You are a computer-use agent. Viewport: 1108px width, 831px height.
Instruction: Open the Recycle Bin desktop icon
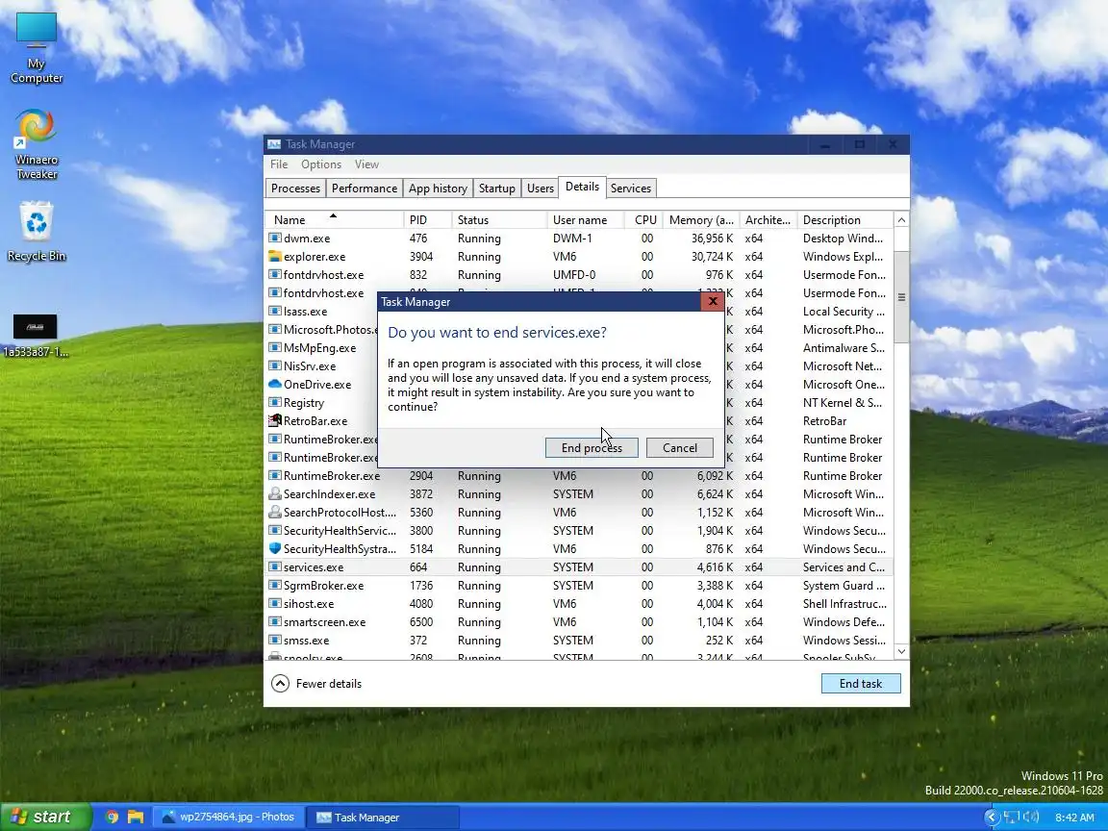coord(36,232)
